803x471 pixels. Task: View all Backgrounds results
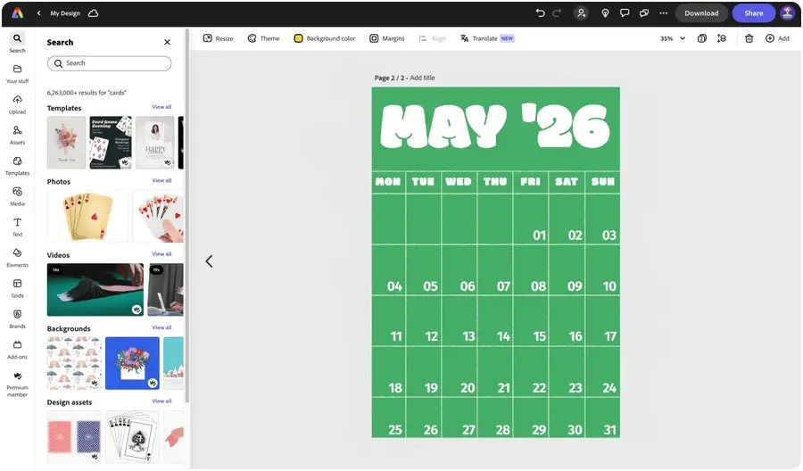(x=161, y=327)
